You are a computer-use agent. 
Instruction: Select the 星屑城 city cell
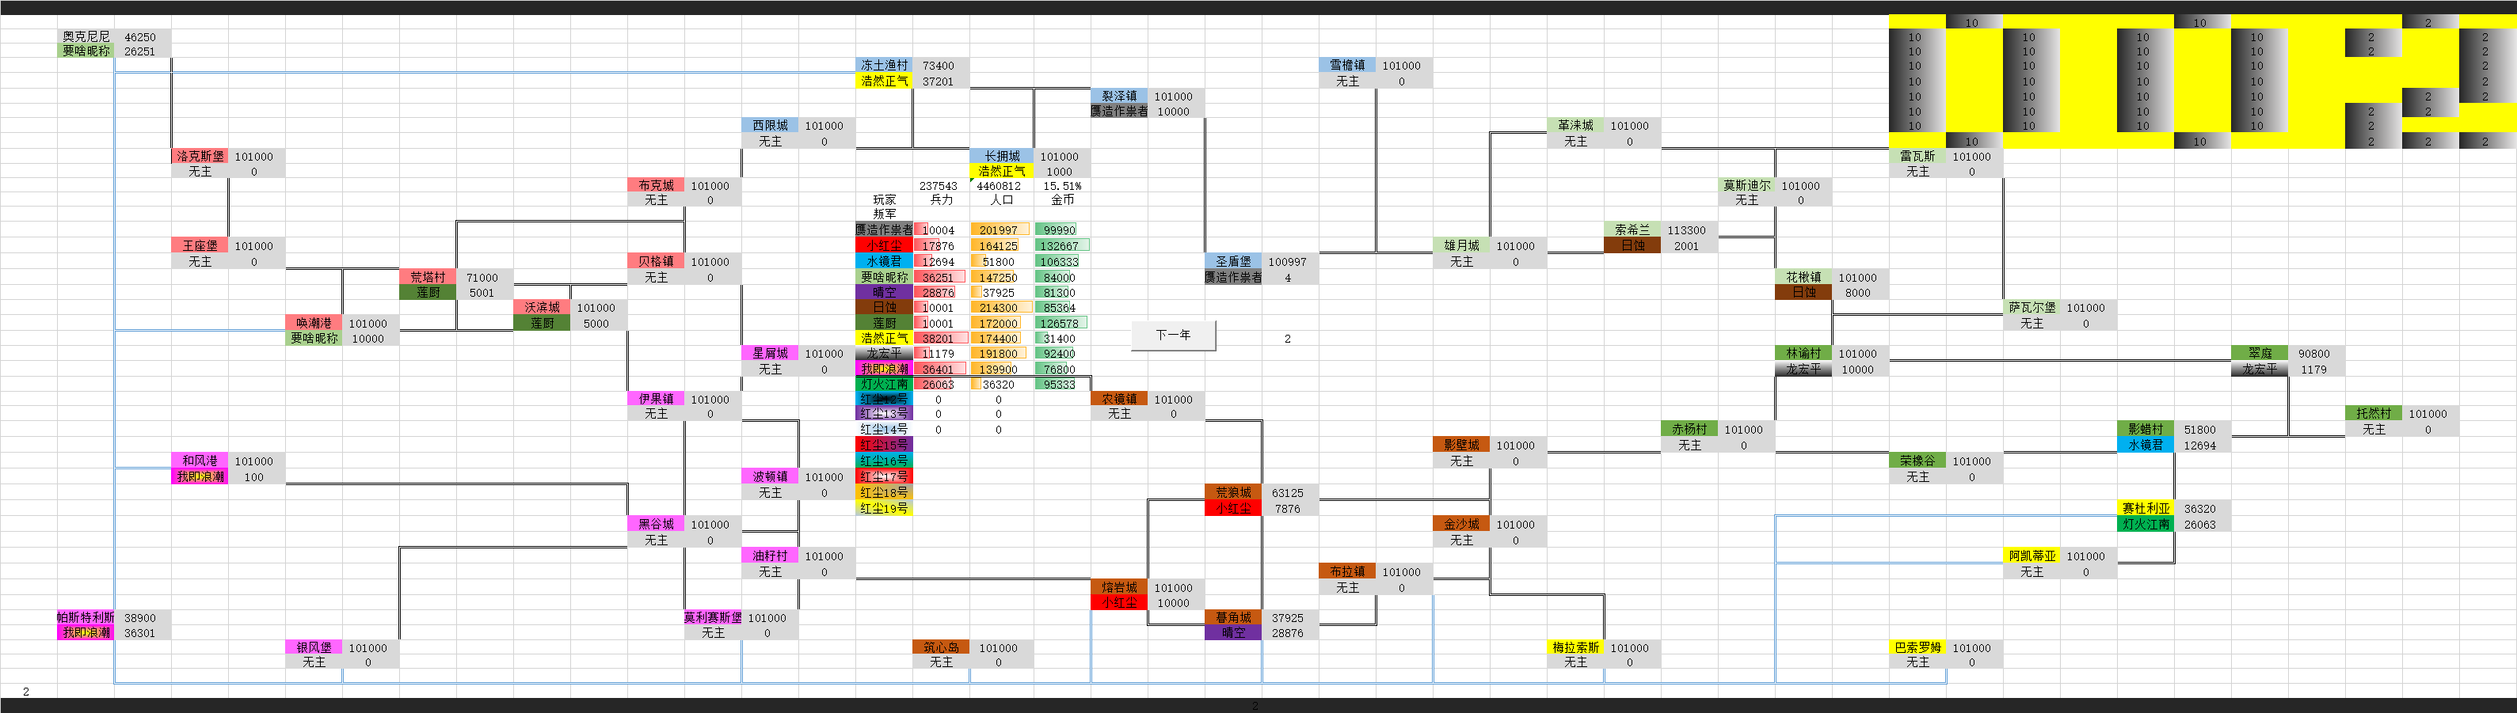[770, 354]
